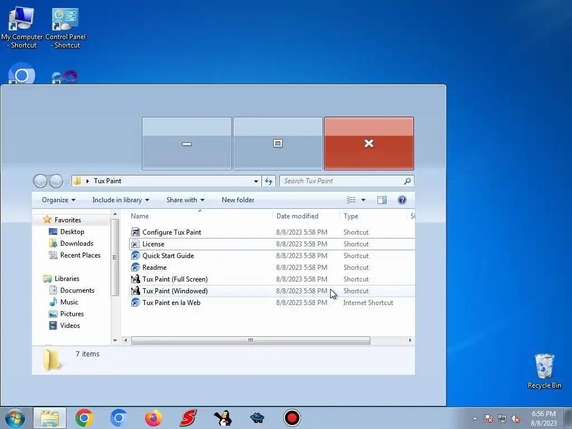Open the File Explorer taskbar button

50,418
